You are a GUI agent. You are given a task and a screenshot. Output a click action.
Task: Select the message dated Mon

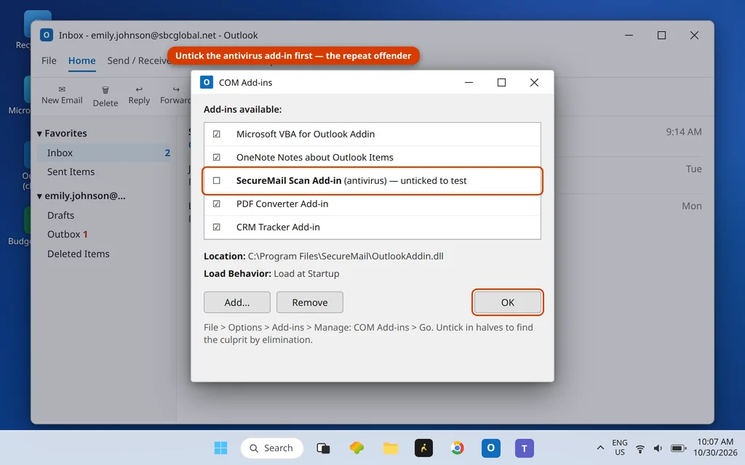tap(446, 212)
